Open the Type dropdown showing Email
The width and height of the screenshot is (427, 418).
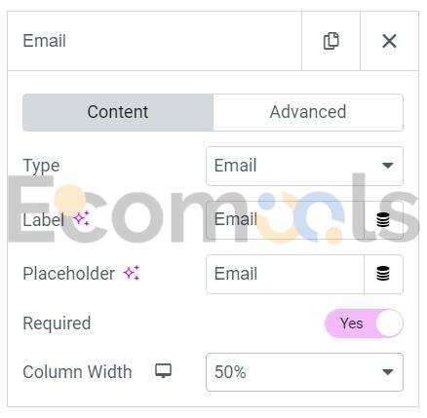(x=304, y=166)
